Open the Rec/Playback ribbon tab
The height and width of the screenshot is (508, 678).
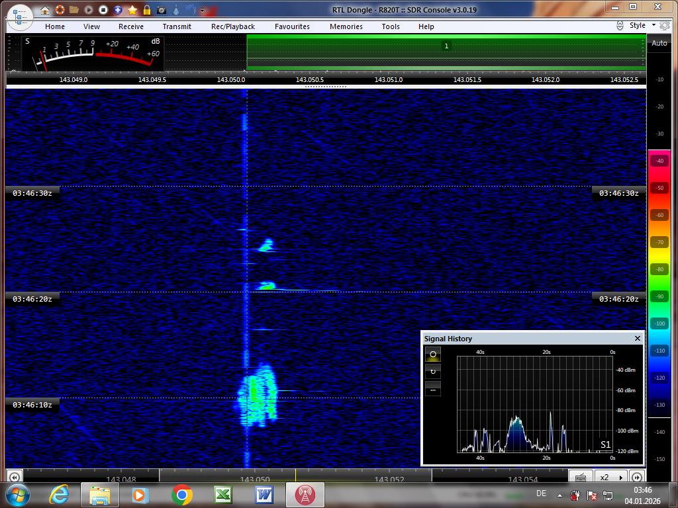pyautogui.click(x=233, y=26)
